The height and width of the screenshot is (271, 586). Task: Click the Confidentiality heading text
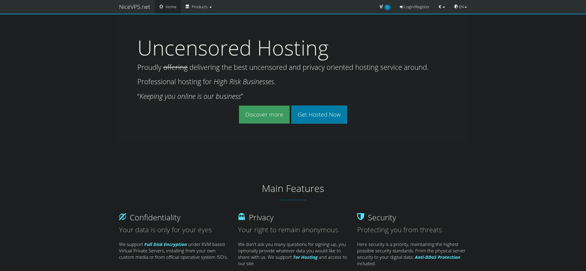click(x=155, y=218)
